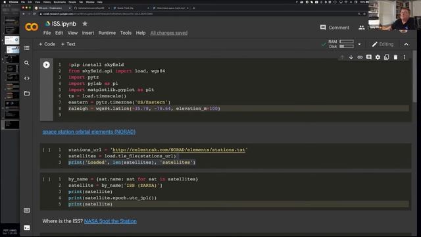Open the Editing mode dropdown
Image resolution: width=421 pixels, height=237 pixels.
(383, 44)
